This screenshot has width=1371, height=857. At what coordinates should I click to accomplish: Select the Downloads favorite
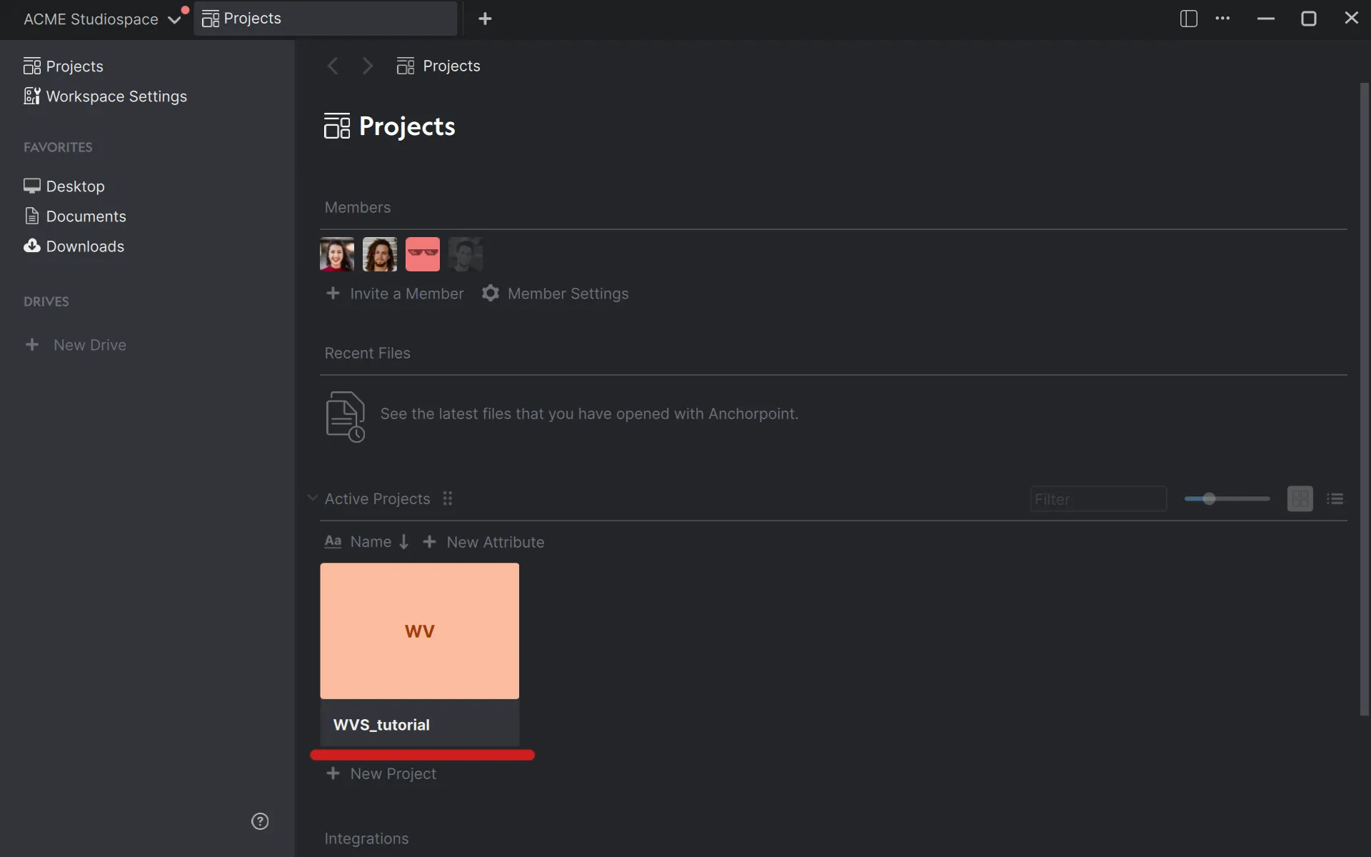85,246
